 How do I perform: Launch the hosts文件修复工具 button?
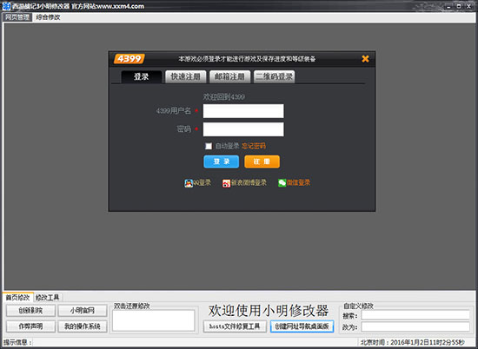coord(235,326)
